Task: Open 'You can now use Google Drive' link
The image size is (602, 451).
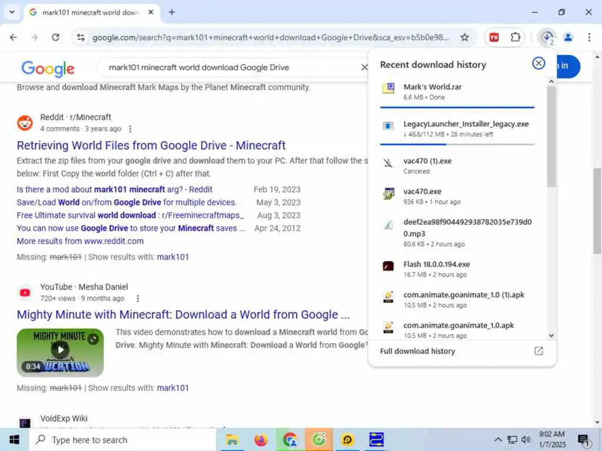Action: 131,228
